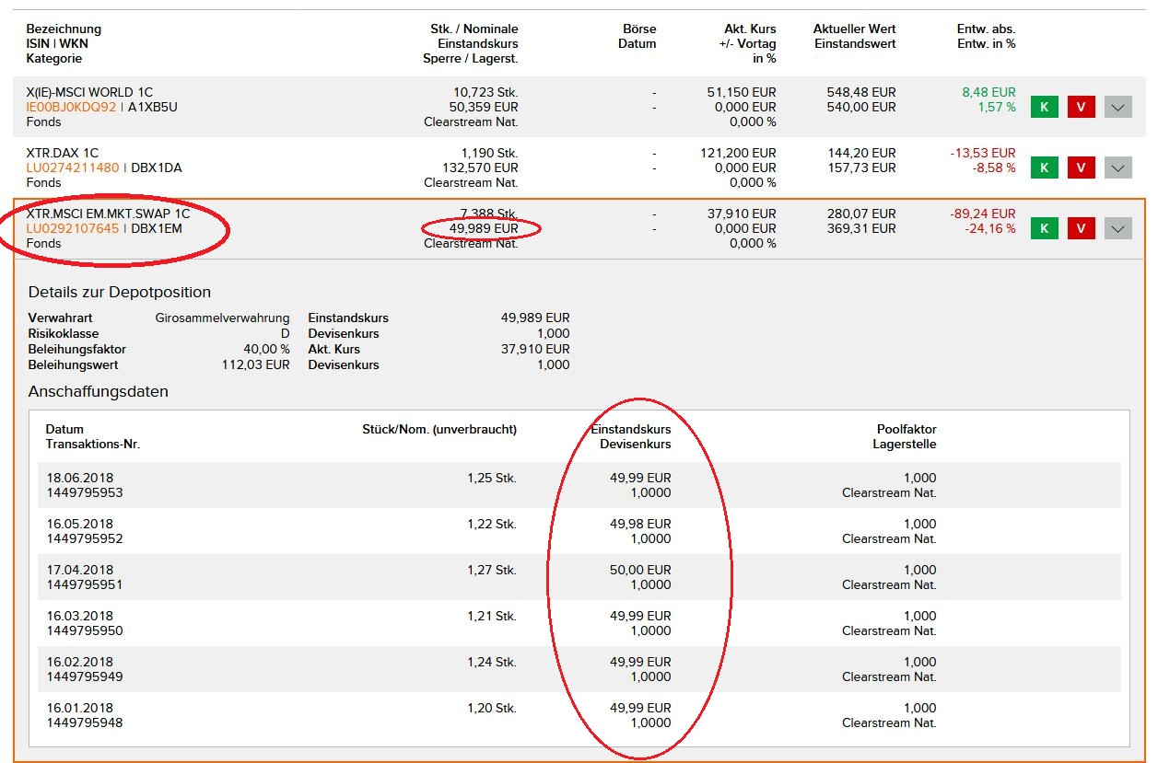Click Girosammelverwahrung value
The height and width of the screenshot is (763, 1158).
tap(222, 318)
